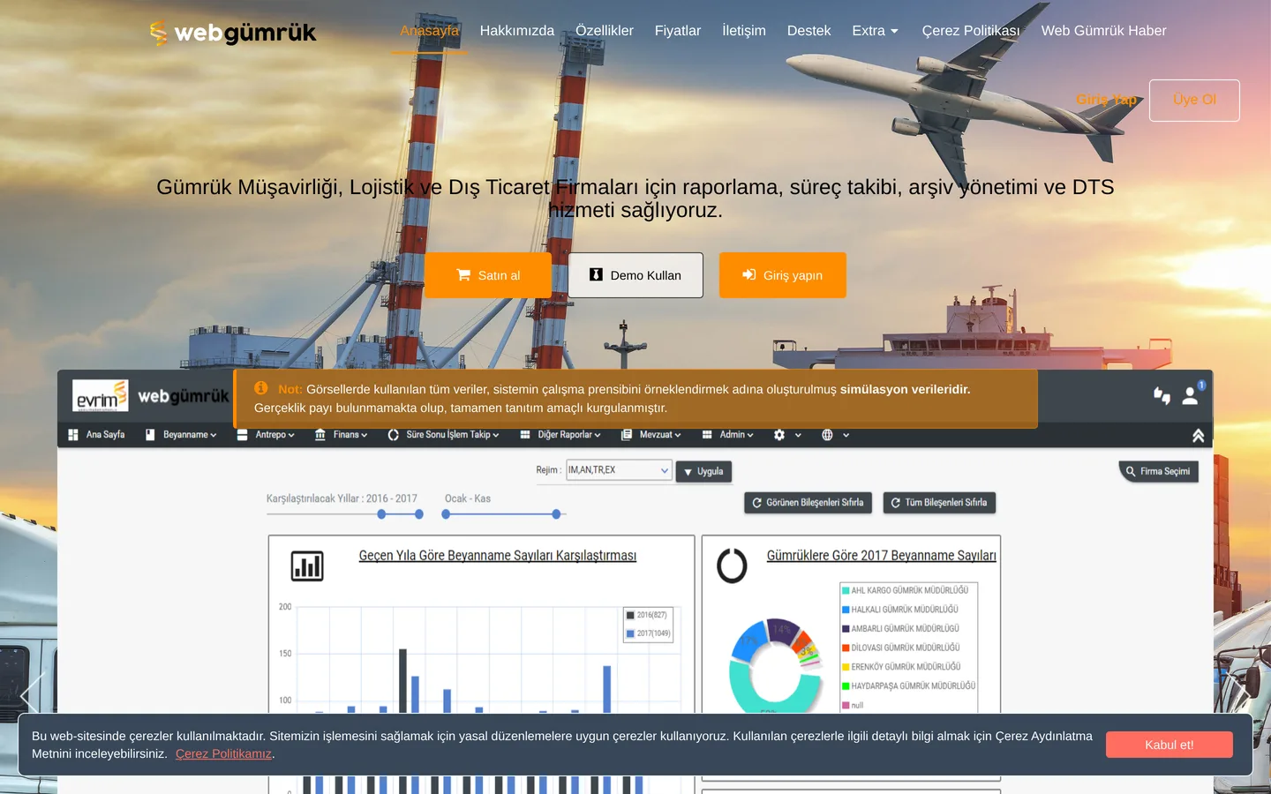Click the DİLOVASI GÜMRÜK MÜDÜRLÜĞÜ legend entry

pyautogui.click(x=901, y=648)
